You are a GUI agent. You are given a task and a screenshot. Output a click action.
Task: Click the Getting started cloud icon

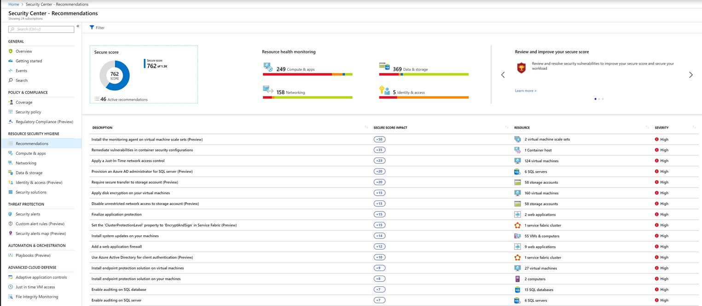[11, 61]
